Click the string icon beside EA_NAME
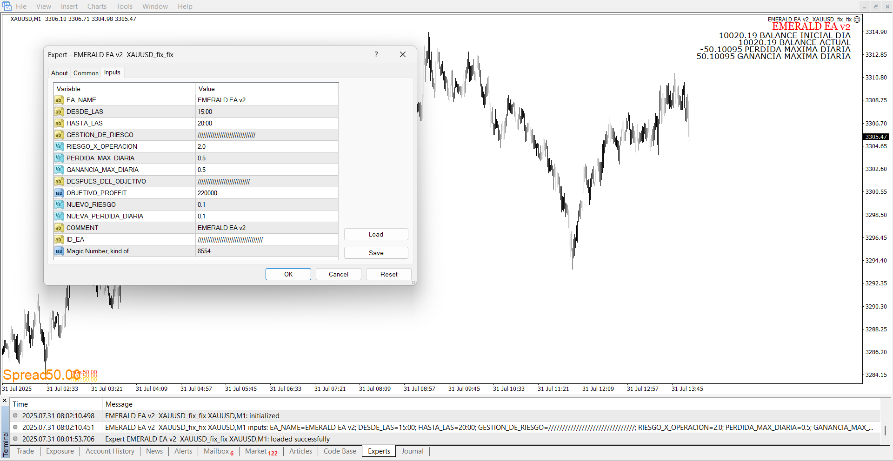Screen dimensions: 893x461 pos(59,100)
